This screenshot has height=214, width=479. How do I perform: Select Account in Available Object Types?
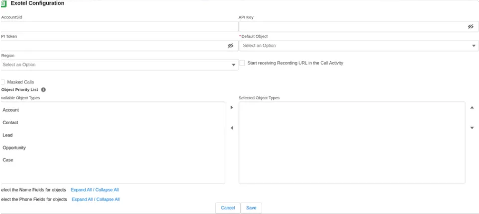(x=112, y=110)
